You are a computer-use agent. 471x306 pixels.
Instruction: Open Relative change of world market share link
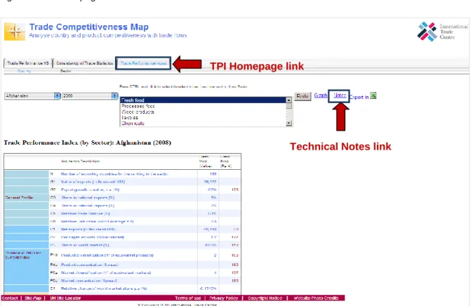104,288
